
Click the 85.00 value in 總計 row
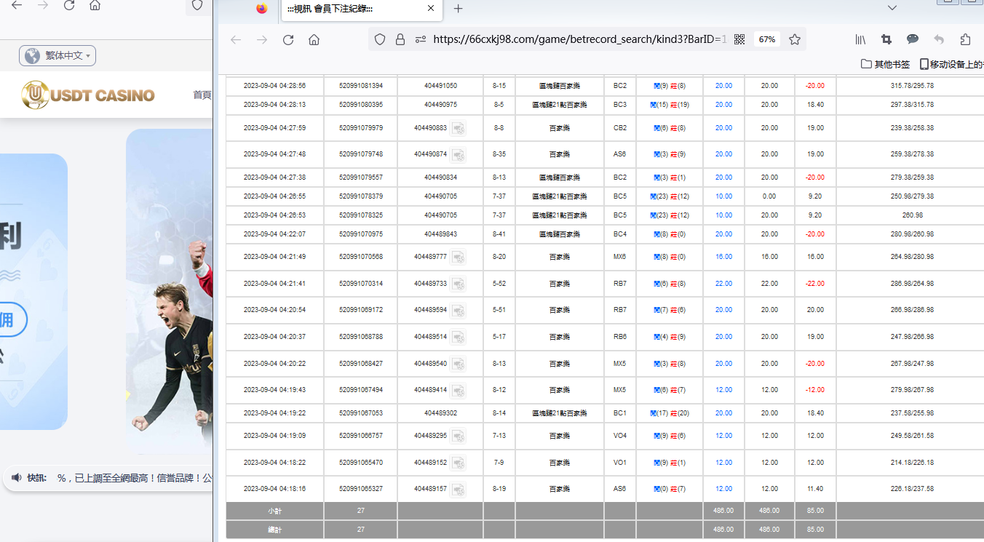(815, 530)
